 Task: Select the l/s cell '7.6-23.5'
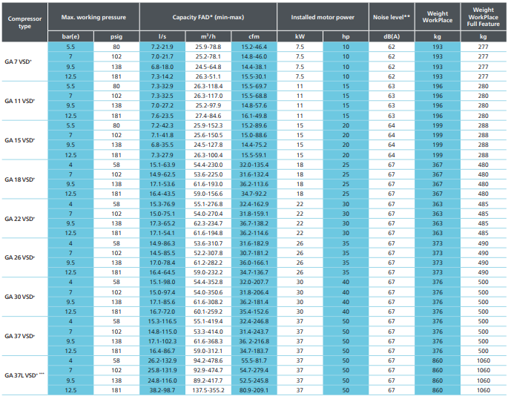coord(162,116)
